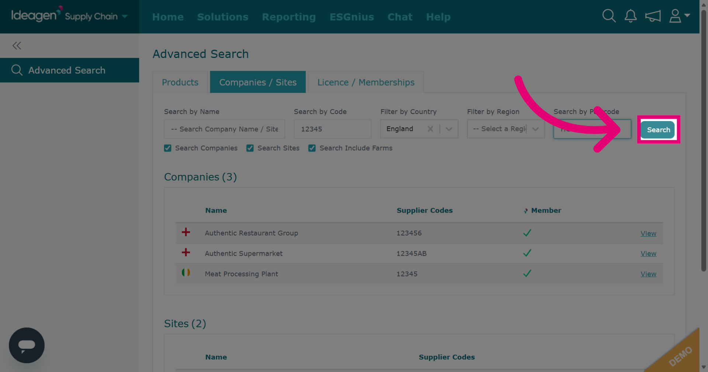Click the Search by Name field
Screen dimensions: 708x372
coord(224,129)
